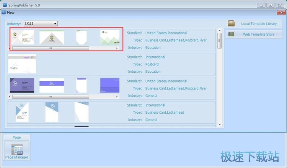The height and width of the screenshot is (168, 287).
Task: Click the template list scroll-down arrow
Action: [220, 124]
